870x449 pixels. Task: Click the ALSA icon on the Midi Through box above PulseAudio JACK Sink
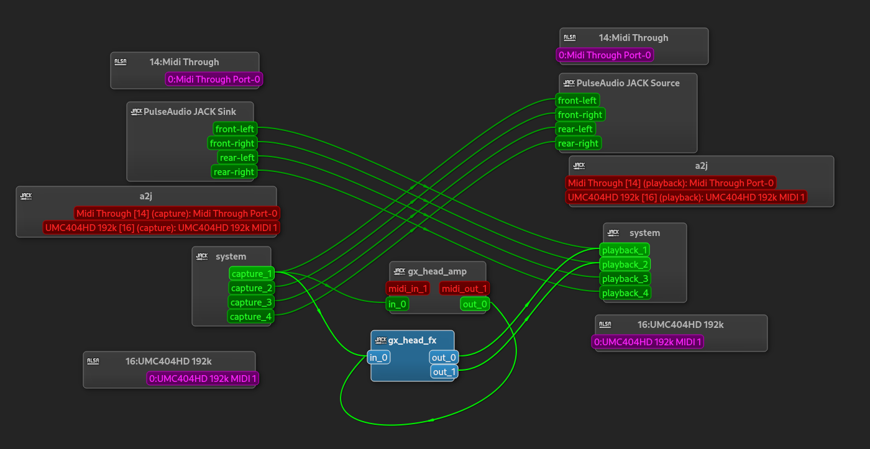(121, 61)
